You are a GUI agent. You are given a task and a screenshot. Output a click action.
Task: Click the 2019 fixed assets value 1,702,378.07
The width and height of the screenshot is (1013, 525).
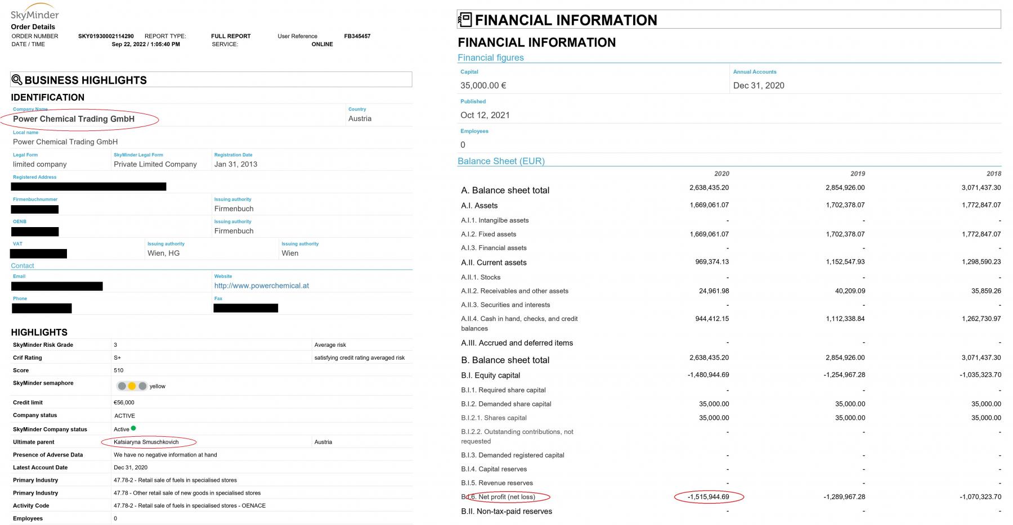845,234
